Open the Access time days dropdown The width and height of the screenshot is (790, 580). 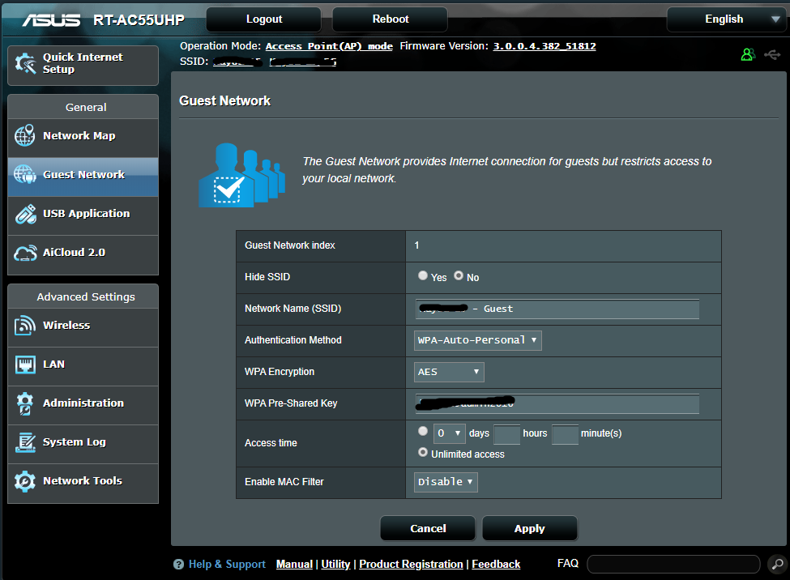[450, 433]
